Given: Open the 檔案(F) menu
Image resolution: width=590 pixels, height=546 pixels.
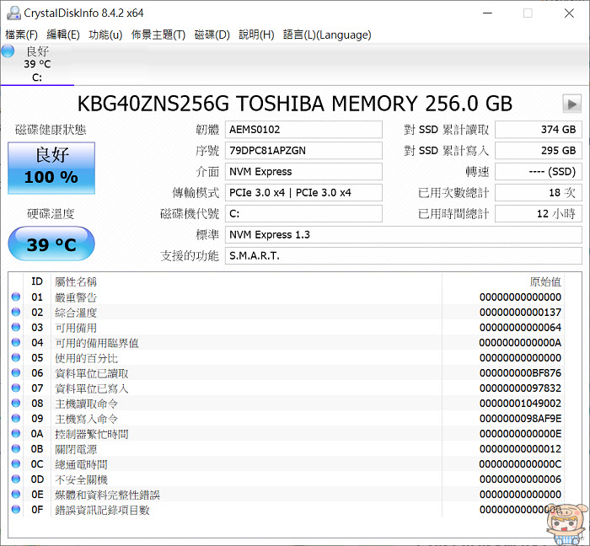Looking at the screenshot, I should [x=21, y=35].
